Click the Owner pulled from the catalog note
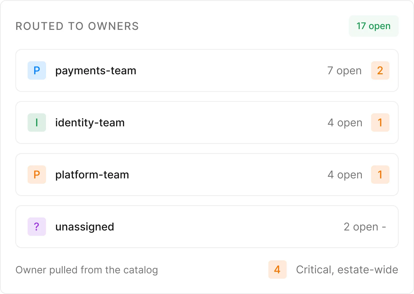This screenshot has height=294, width=414. 87,270
